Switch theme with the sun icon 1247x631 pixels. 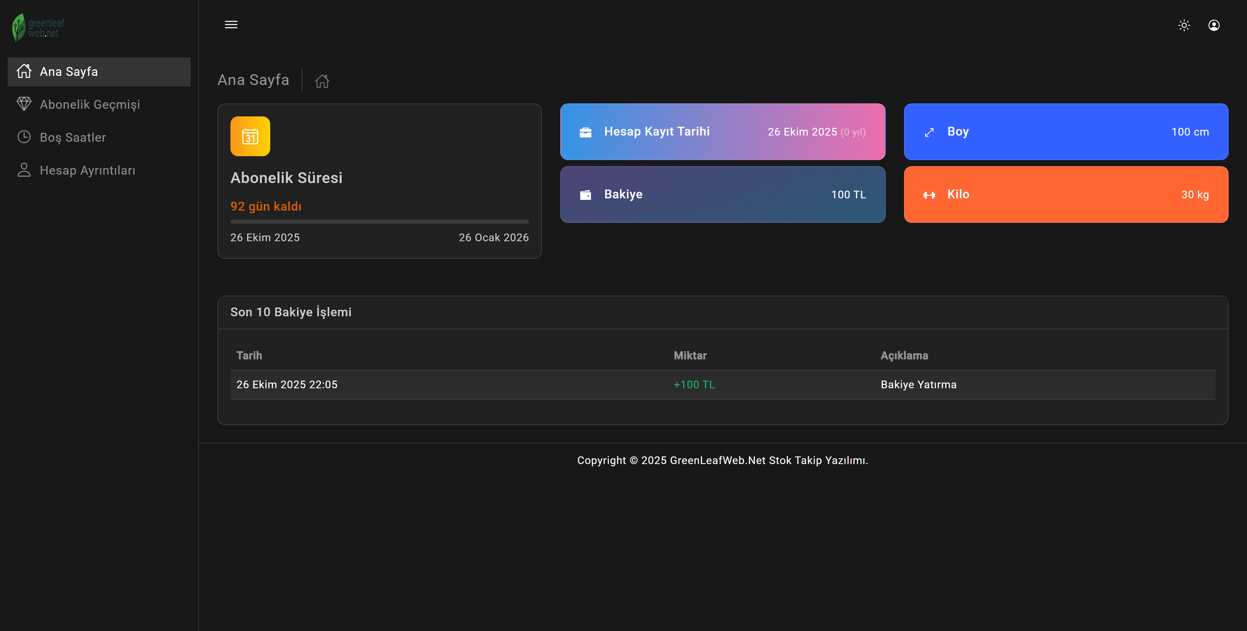(x=1184, y=25)
